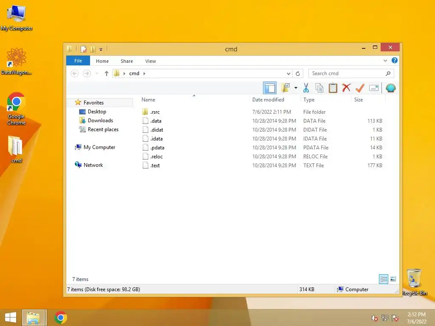Click the Paste clipboard icon
435x326 pixels.
[x=333, y=88]
